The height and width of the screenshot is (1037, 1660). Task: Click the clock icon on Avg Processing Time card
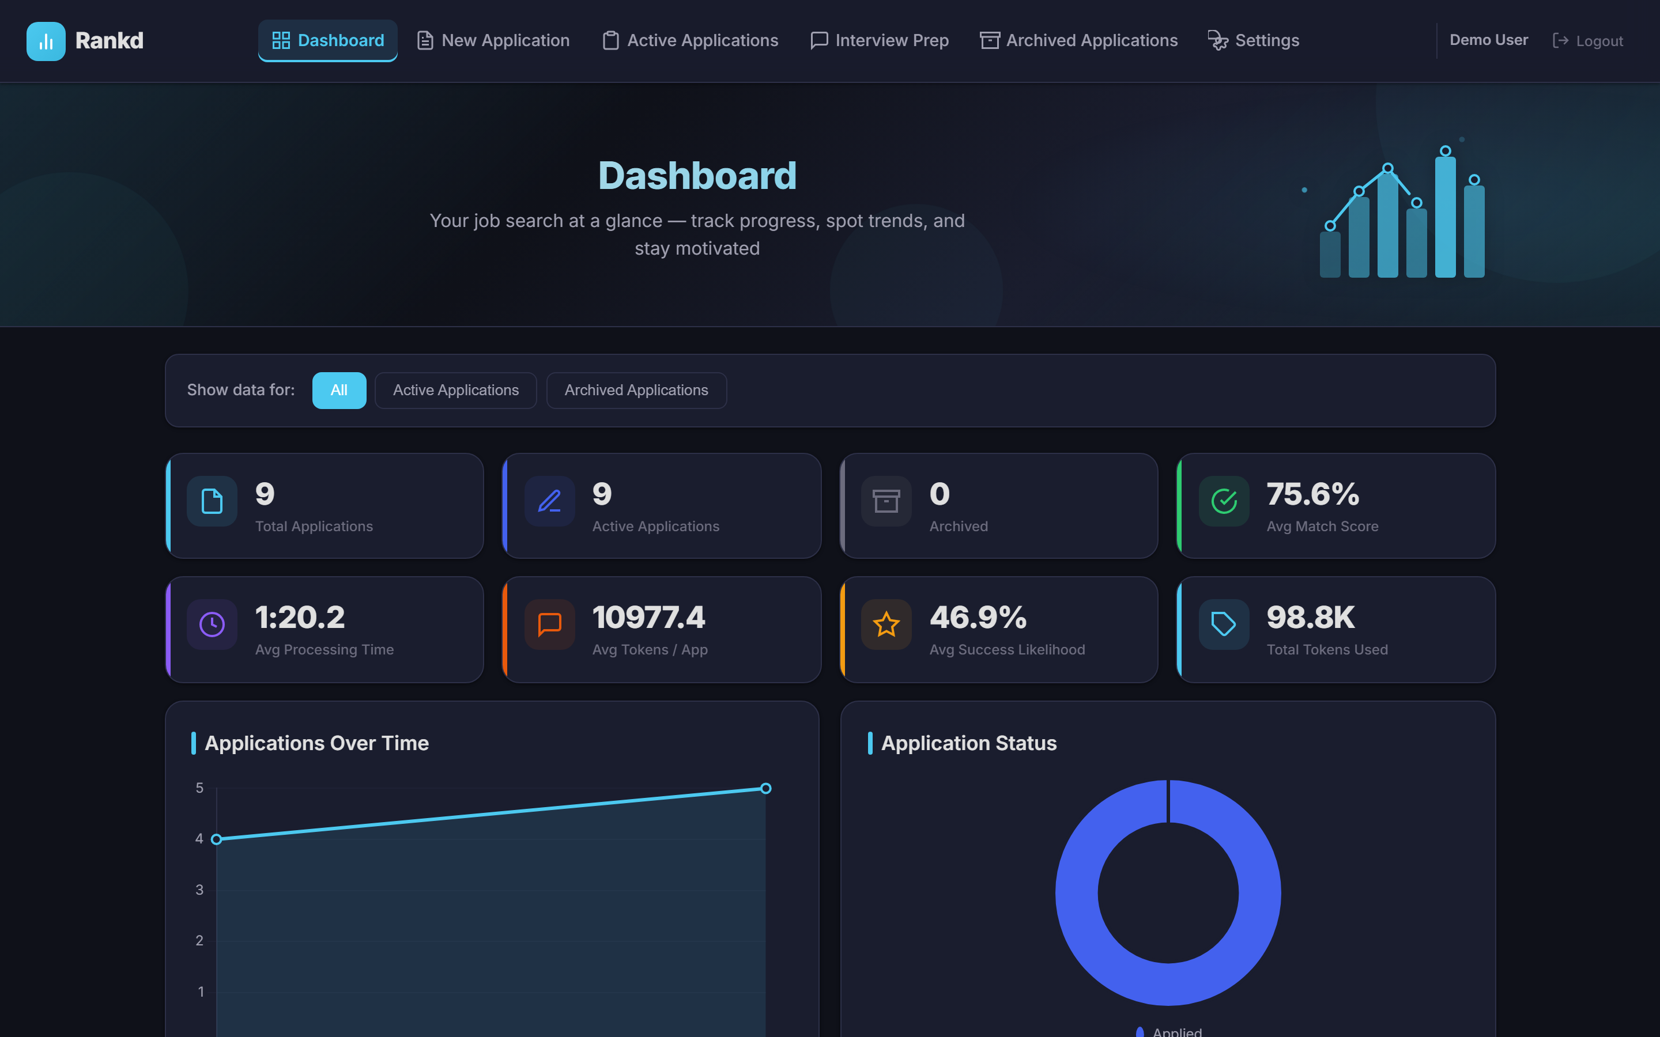(x=212, y=625)
